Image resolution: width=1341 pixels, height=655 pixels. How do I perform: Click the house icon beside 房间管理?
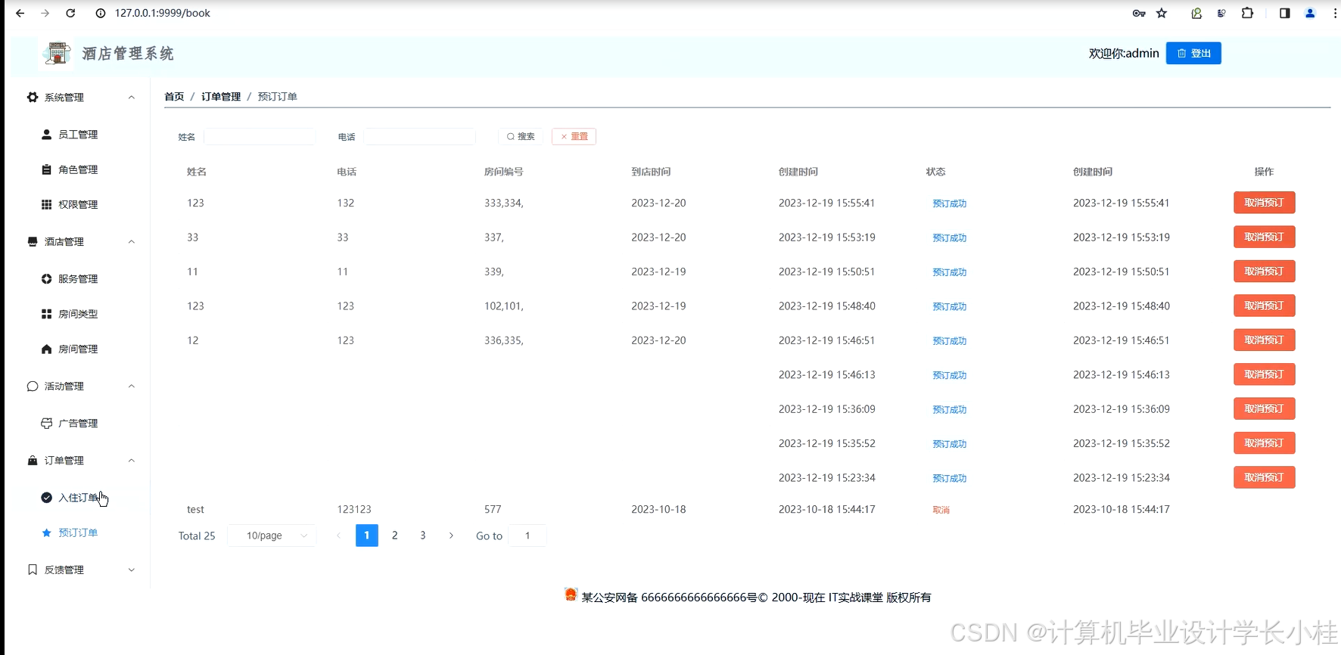pos(47,349)
